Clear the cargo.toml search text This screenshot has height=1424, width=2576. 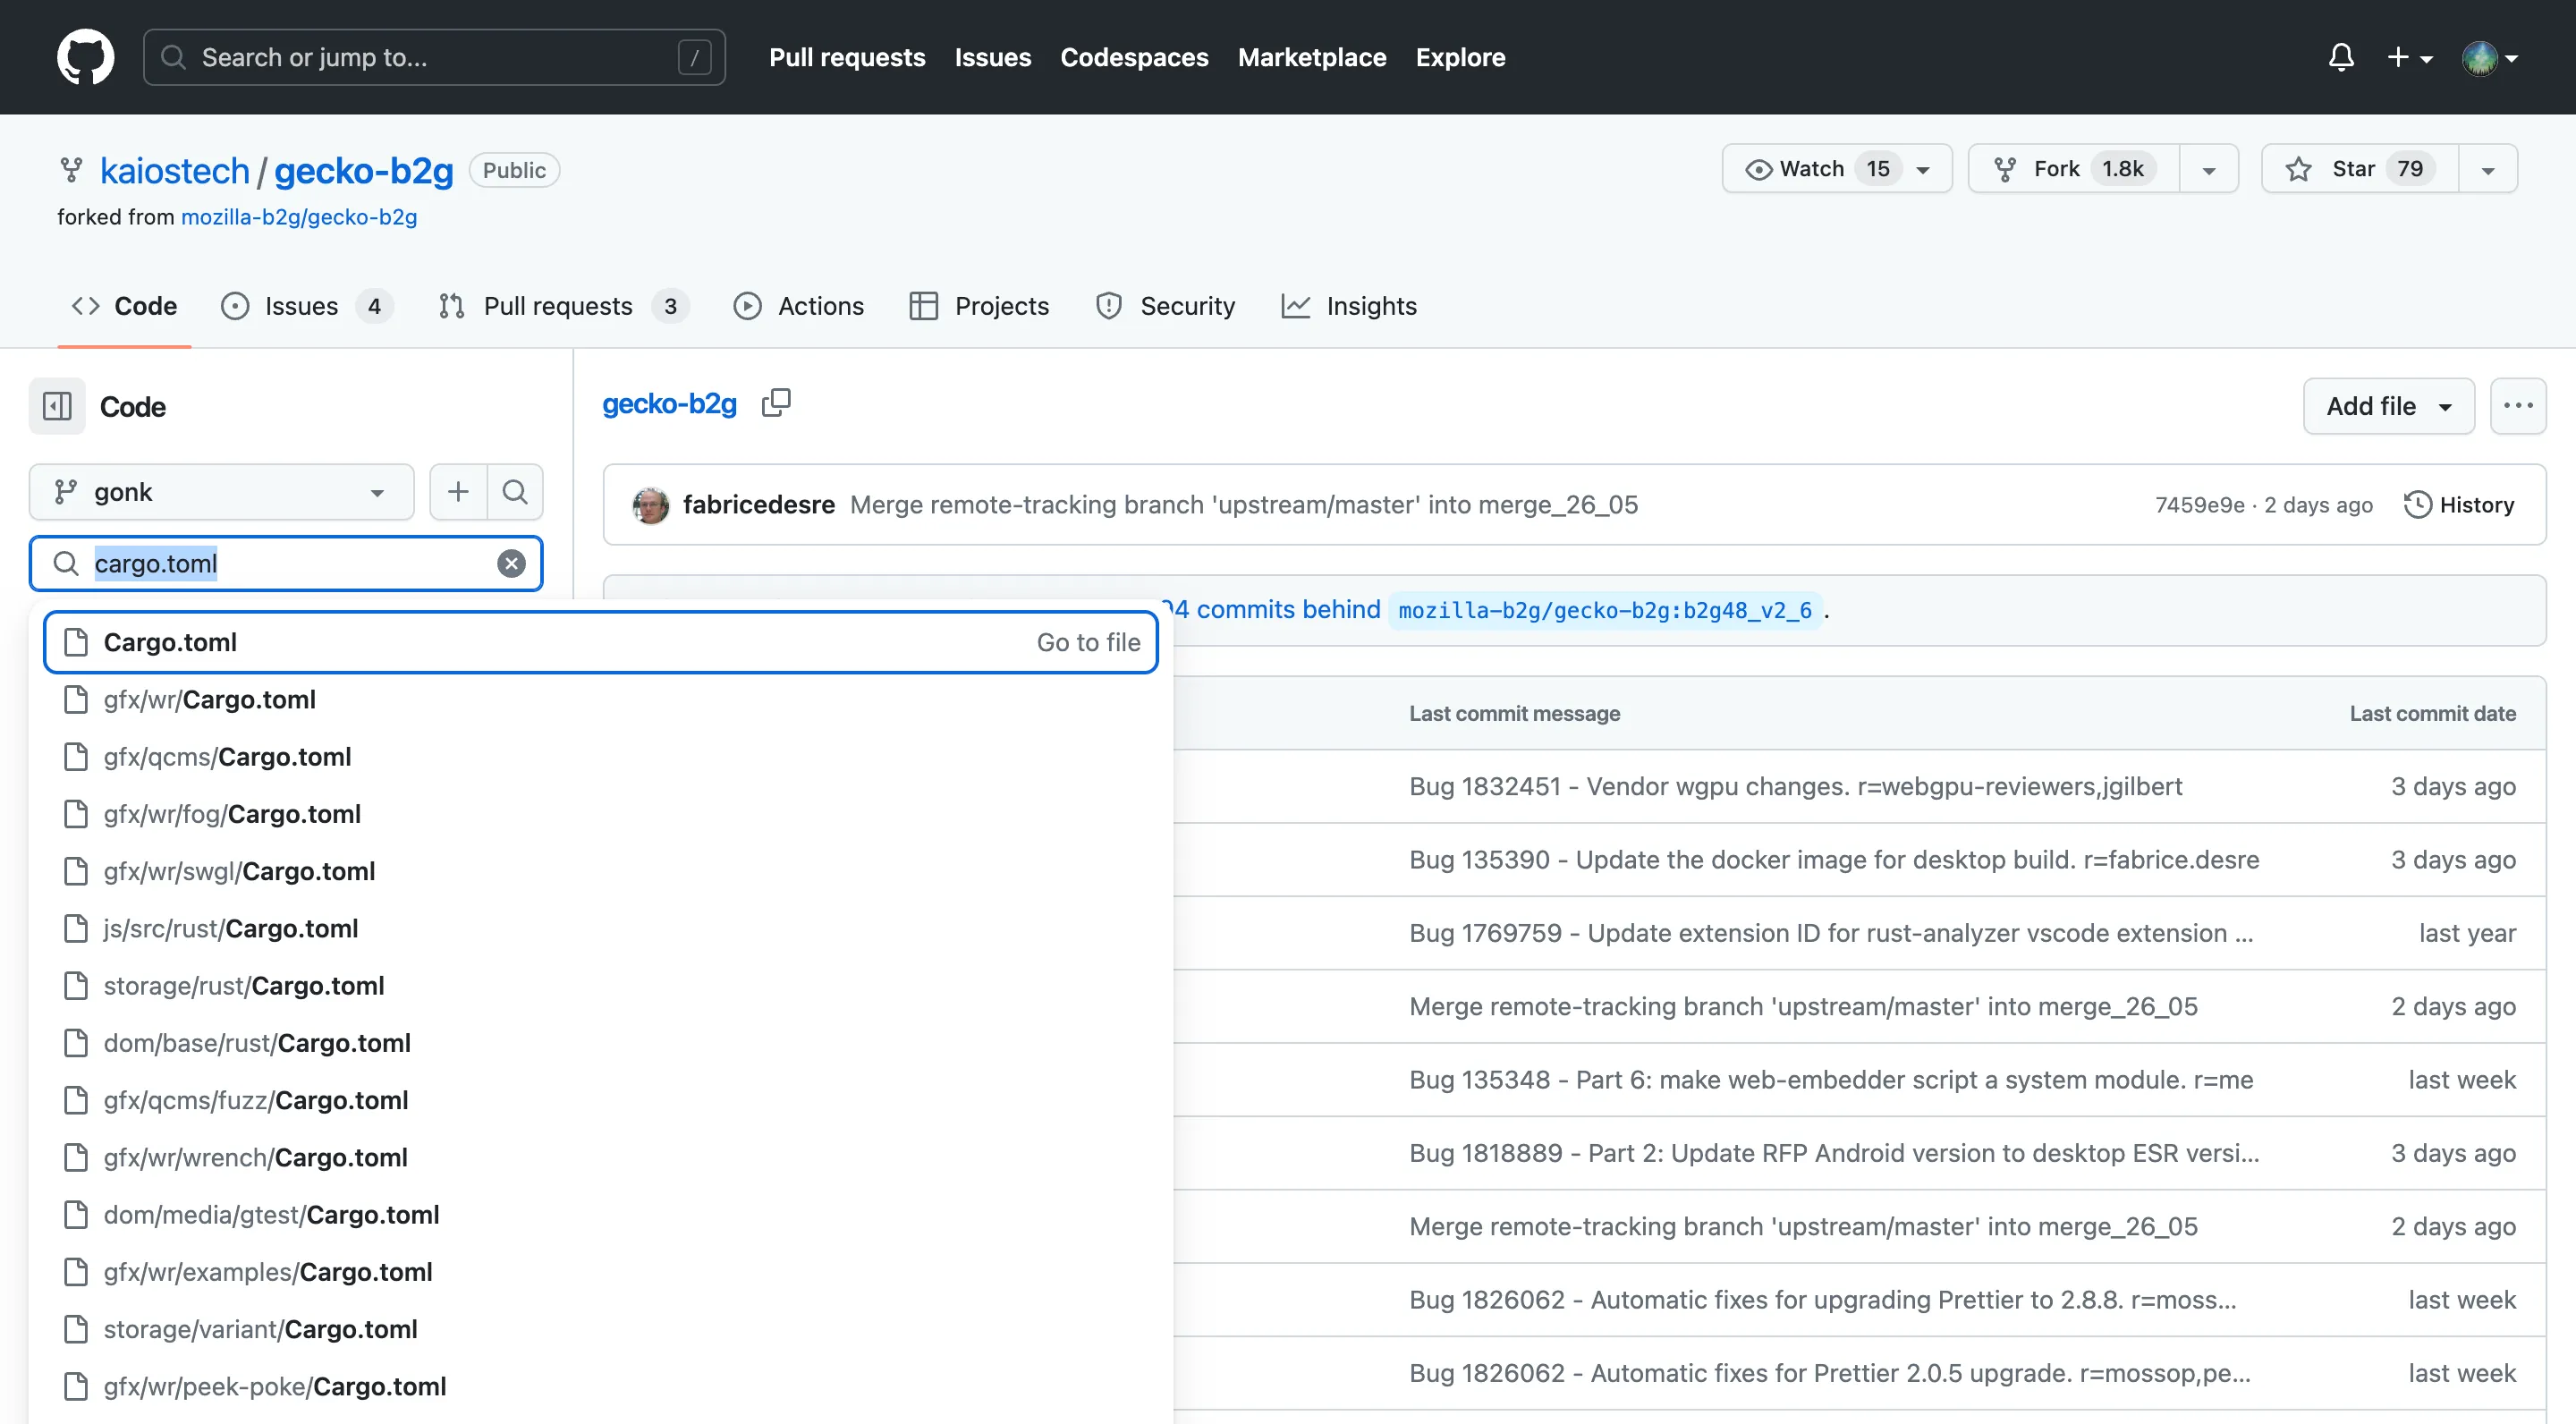click(x=511, y=564)
